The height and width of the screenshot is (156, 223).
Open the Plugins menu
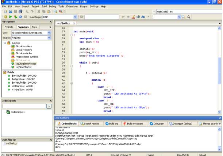(84, 7)
